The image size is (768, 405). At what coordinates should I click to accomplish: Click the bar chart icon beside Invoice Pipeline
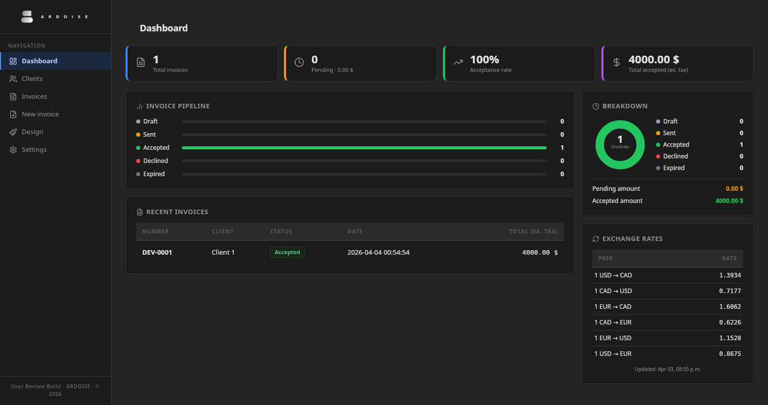(140, 106)
